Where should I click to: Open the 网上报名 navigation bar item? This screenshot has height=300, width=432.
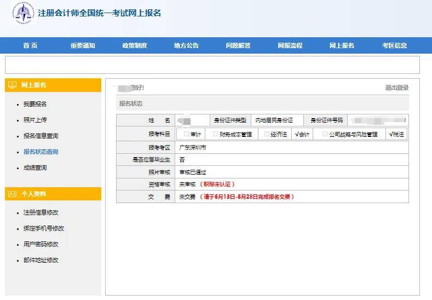[x=342, y=45]
